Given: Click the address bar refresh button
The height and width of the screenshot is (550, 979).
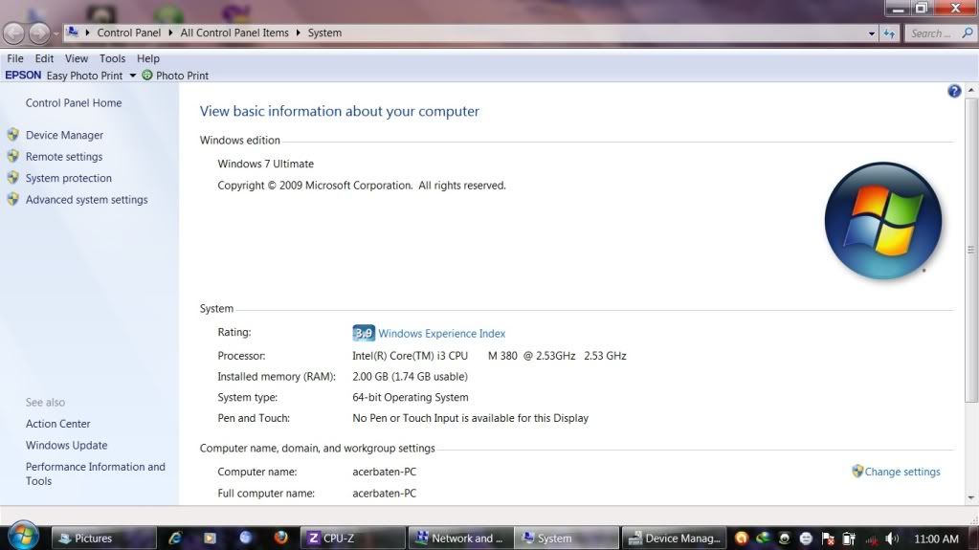Looking at the screenshot, I should pos(889,33).
